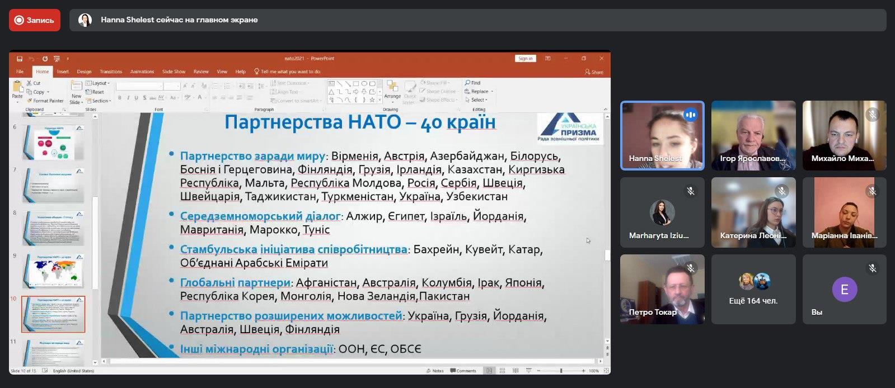Click the Save icon in PowerPoint's quick access toolbar
895x388 pixels.
pyautogui.click(x=20, y=59)
